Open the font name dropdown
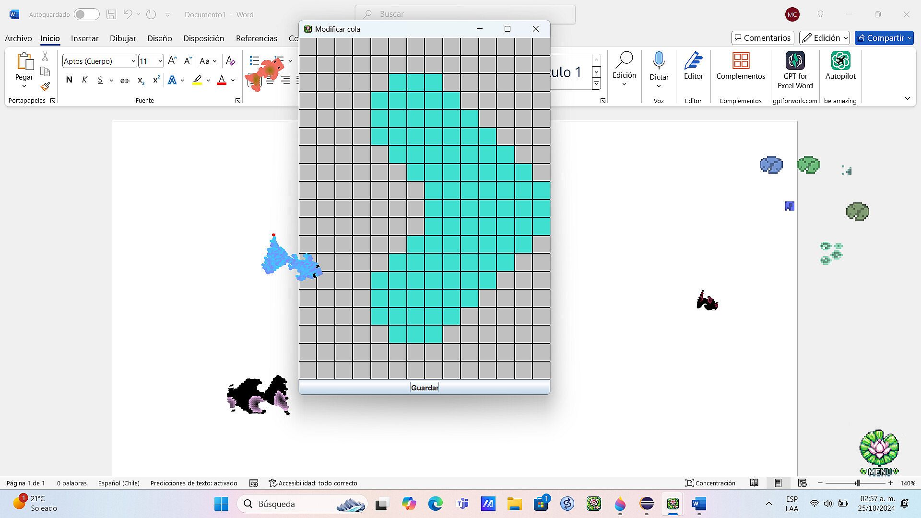This screenshot has width=921, height=518. tap(133, 61)
